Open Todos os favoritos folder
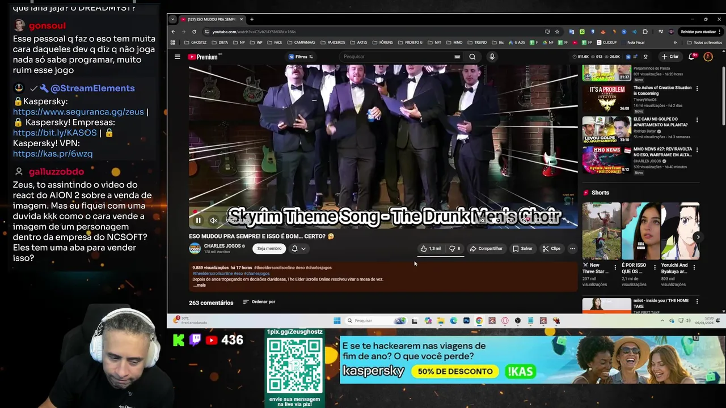 tap(704, 42)
